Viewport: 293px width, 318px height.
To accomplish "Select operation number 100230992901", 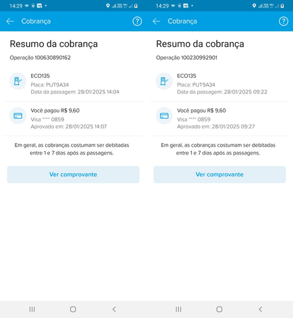I will [x=199, y=58].
